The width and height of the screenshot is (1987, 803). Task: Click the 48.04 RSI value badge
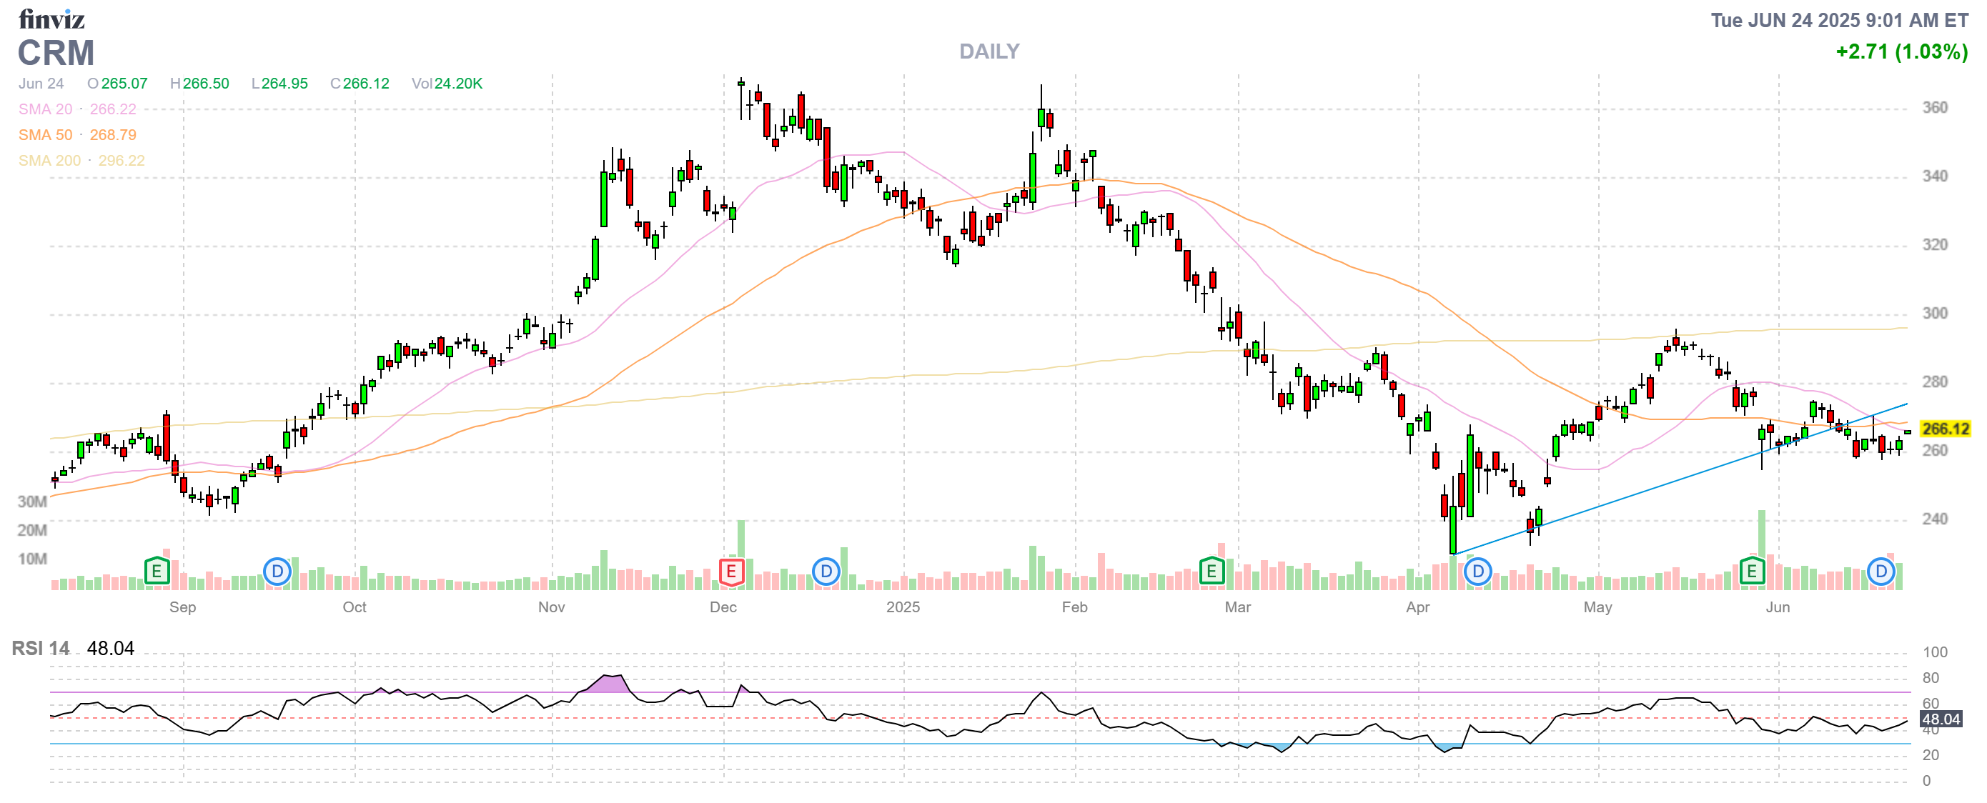click(x=1940, y=719)
